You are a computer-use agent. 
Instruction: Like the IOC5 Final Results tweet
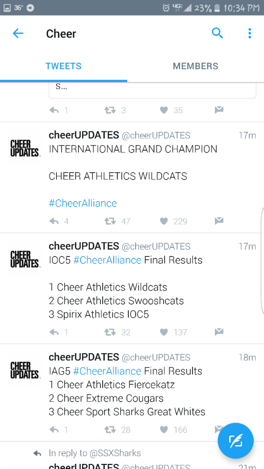pos(164,333)
